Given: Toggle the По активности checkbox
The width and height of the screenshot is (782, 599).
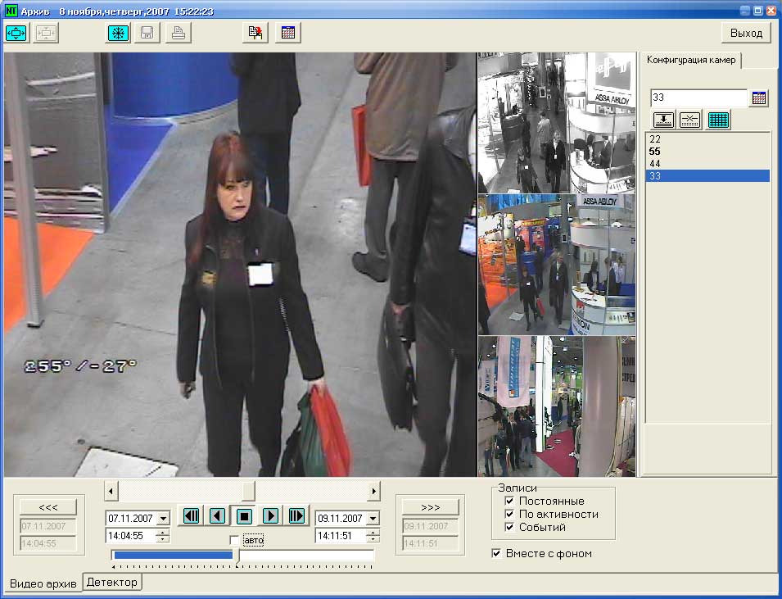Looking at the screenshot, I should coord(509,514).
